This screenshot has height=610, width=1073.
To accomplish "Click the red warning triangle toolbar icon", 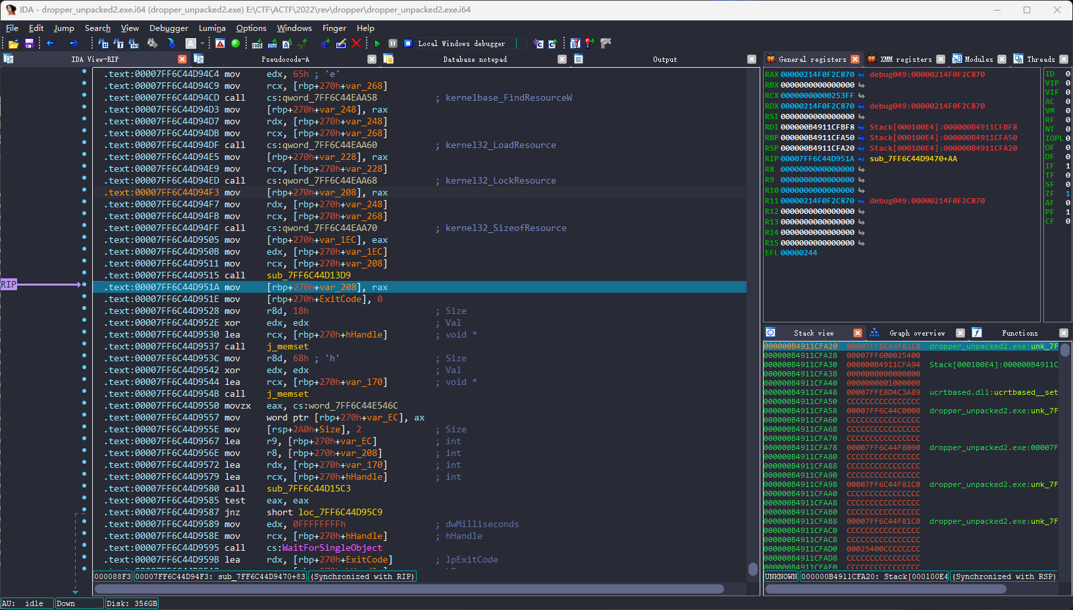I will coord(220,43).
